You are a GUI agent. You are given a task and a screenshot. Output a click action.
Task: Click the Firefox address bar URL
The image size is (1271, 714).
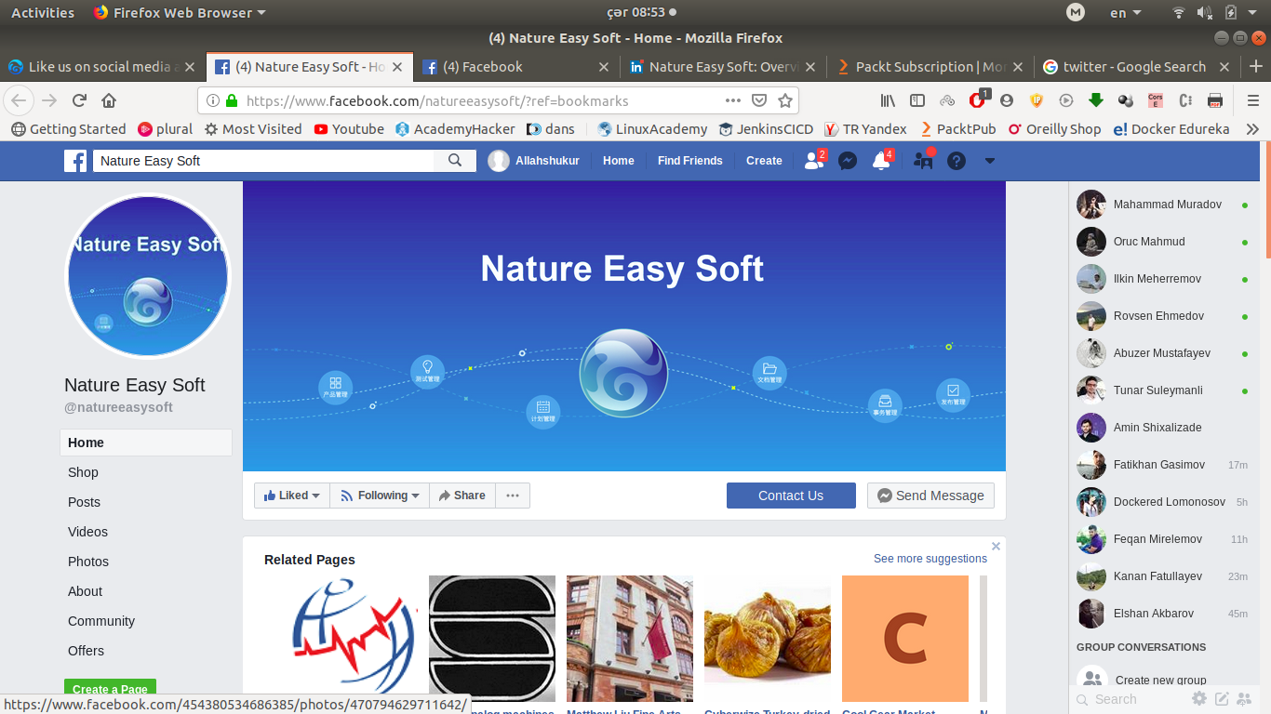(x=437, y=100)
